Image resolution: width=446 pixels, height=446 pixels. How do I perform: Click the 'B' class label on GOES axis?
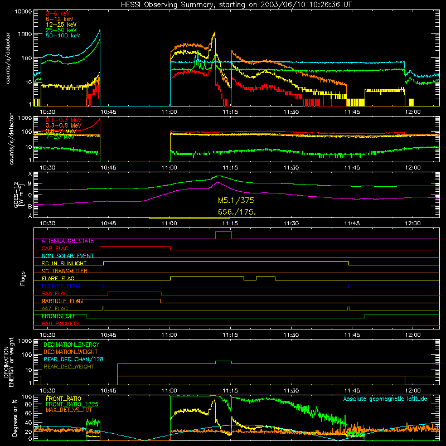click(30, 206)
